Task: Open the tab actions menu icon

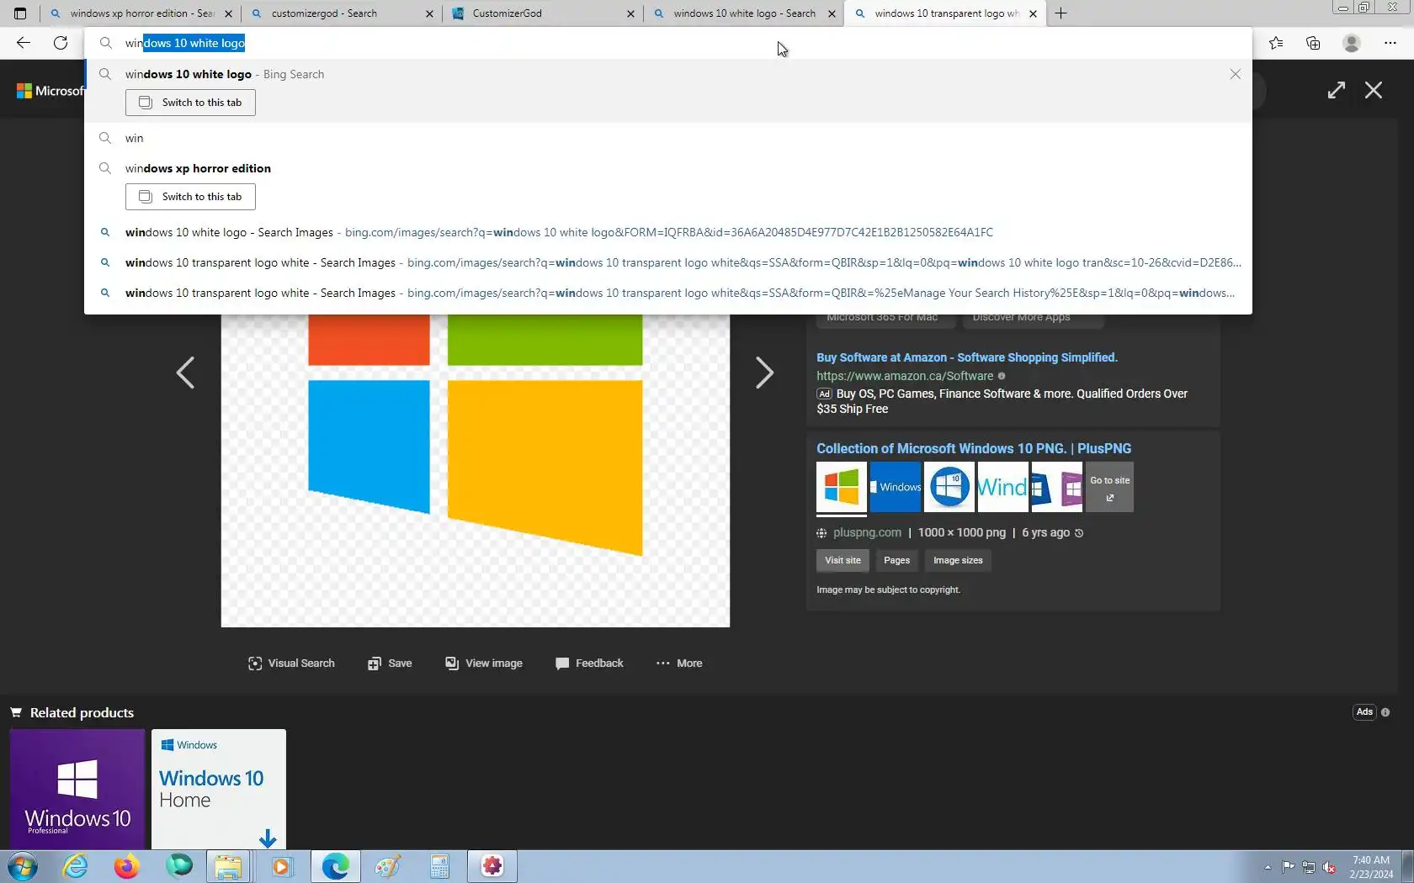Action: point(20,13)
